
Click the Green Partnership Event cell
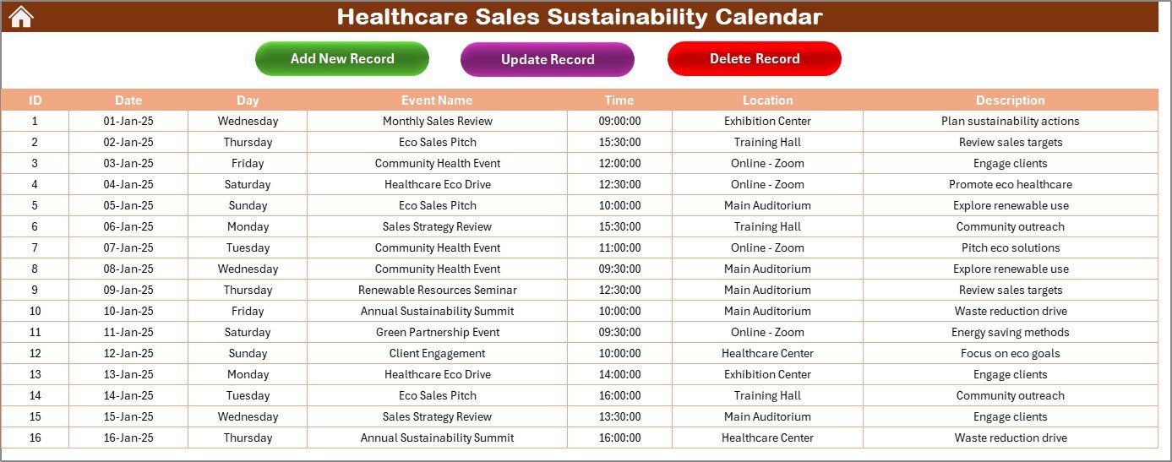pyautogui.click(x=437, y=332)
